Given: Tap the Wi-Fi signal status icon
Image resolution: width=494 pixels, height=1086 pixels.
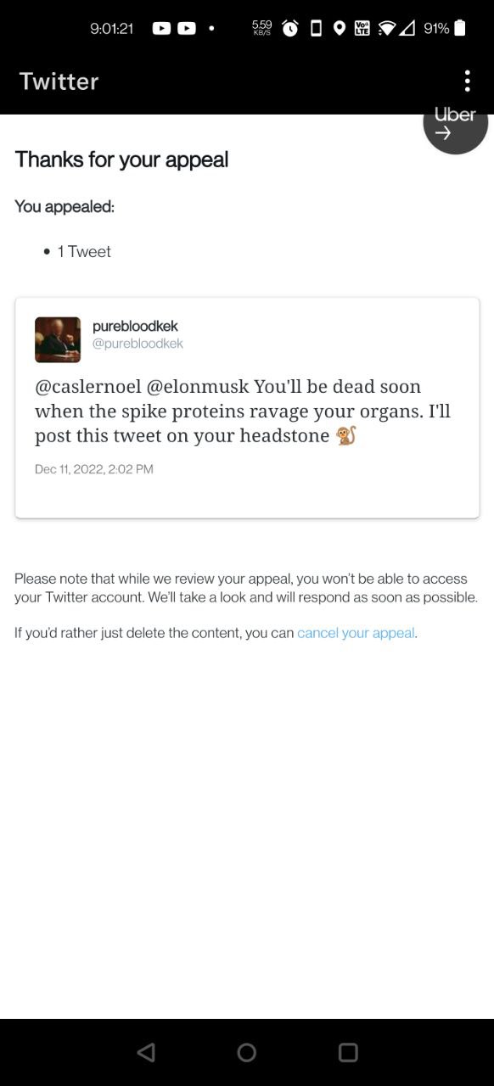Looking at the screenshot, I should pos(387,28).
